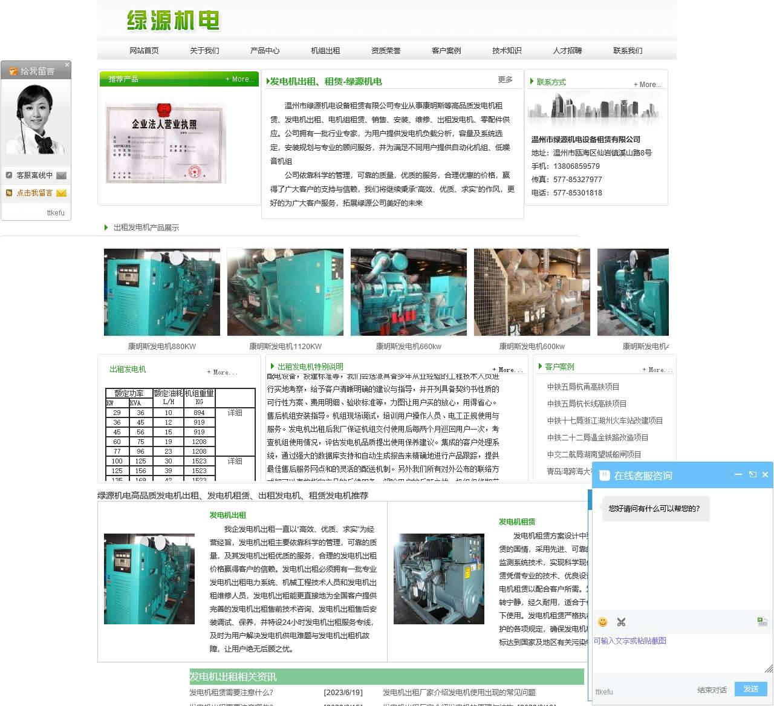The width and height of the screenshot is (774, 706).
Task: Open 详细 link in the 100 KW row
Action: pyautogui.click(x=235, y=461)
